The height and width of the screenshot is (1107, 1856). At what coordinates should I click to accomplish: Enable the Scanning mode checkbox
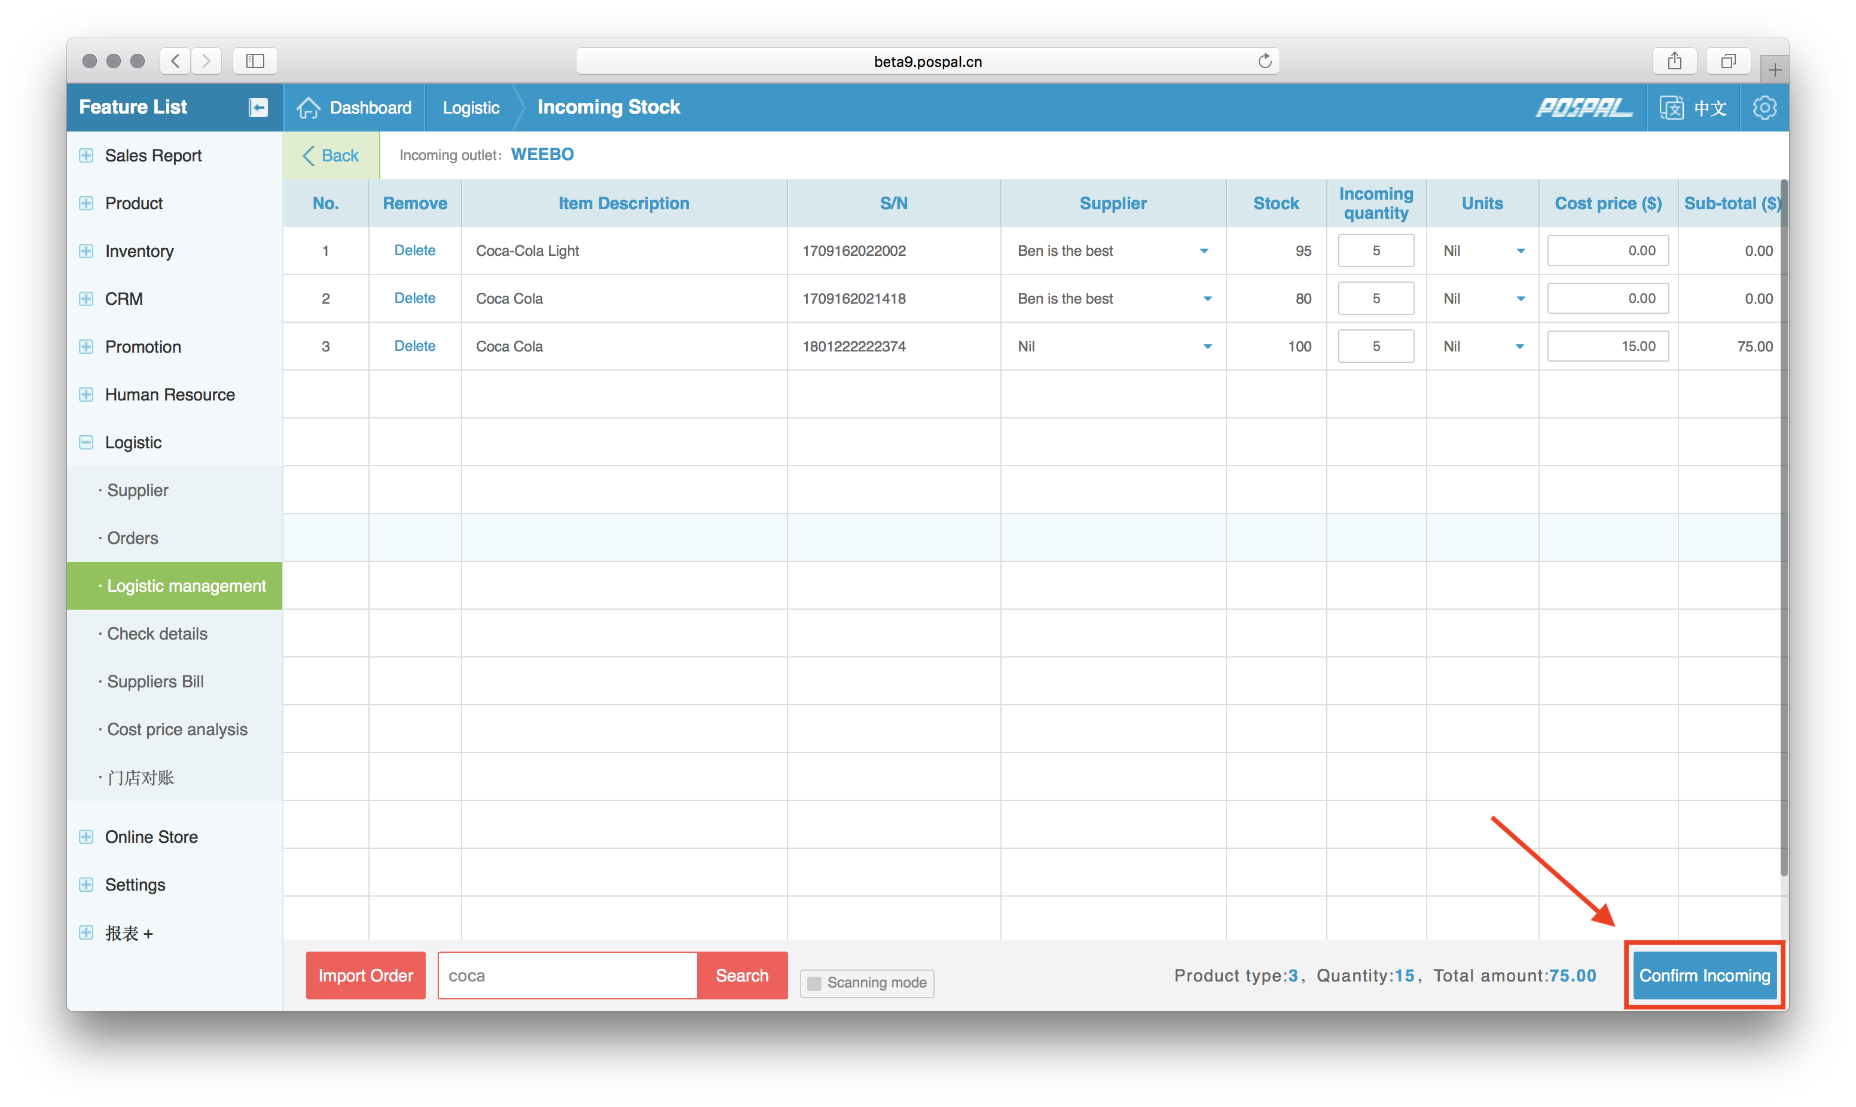[x=814, y=983]
